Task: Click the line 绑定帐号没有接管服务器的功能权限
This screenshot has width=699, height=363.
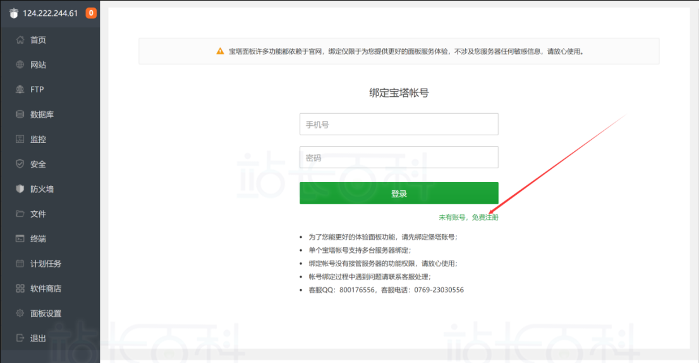Action: (383, 264)
